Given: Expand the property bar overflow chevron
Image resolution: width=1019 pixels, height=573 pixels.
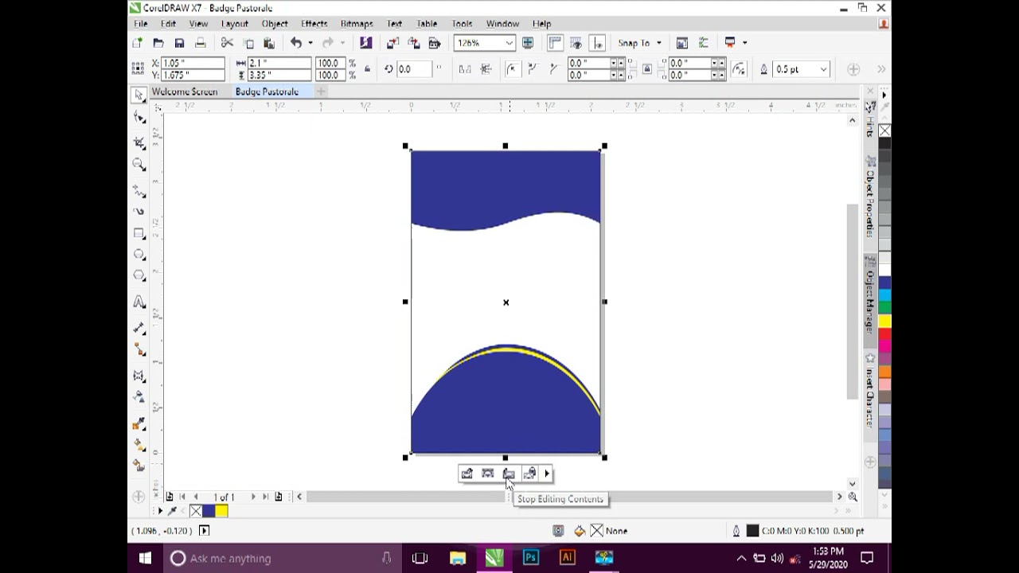Looking at the screenshot, I should (x=881, y=69).
